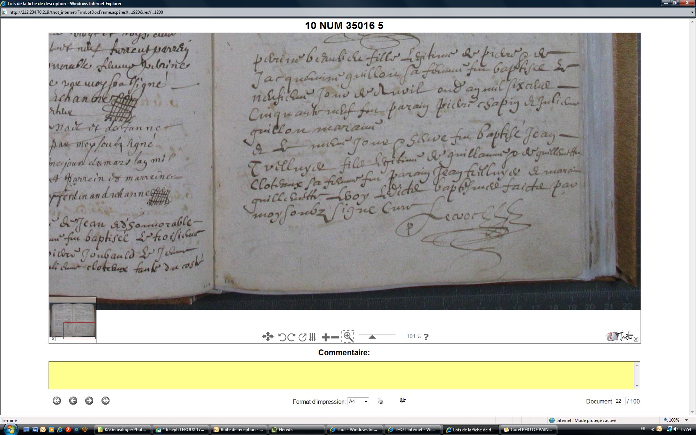Open browser zoom level 100% dropdown
This screenshot has width=696, height=435.
point(687,420)
